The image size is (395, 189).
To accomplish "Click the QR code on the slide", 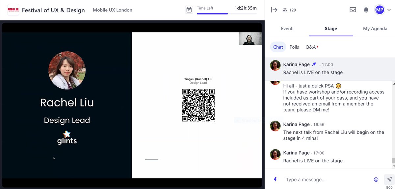I will 198,105.
